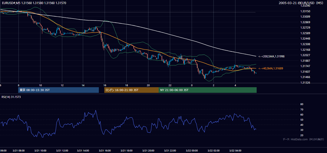Click RSI level 70 on the scale
The image size is (327, 153).
point(302,109)
